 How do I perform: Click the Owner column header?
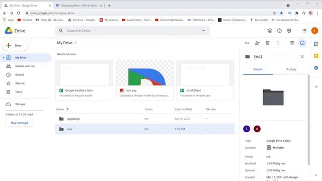(148, 110)
